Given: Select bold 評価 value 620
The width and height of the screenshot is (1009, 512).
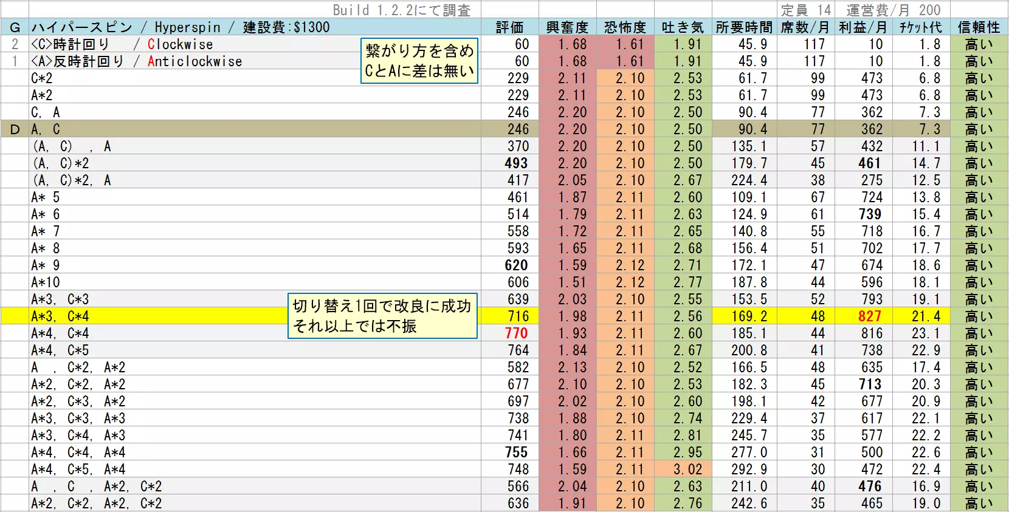Looking at the screenshot, I should (516, 265).
